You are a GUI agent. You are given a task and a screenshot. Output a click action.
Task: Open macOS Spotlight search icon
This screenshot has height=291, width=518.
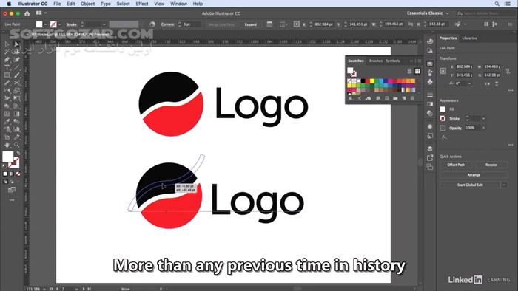[497, 4]
